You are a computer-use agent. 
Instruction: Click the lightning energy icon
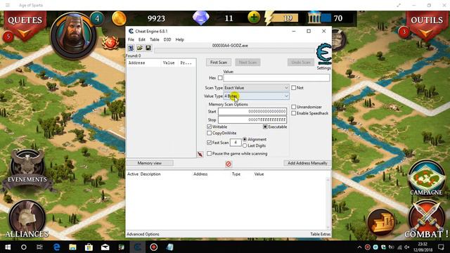(269, 18)
